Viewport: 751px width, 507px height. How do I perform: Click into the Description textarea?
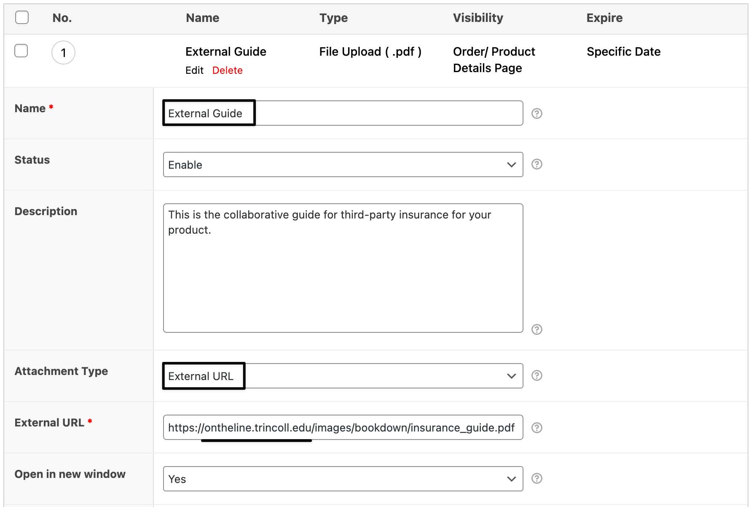(x=343, y=274)
